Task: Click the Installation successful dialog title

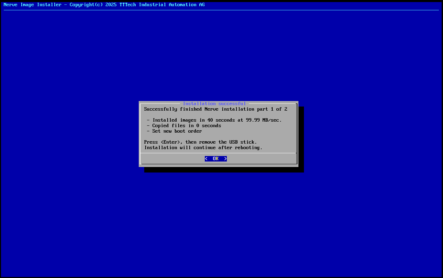Action: pos(214,103)
